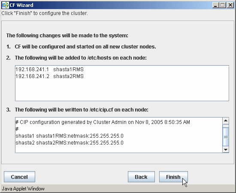Image resolution: width=236 pixels, height=193 pixels.
Task: Click the cip.cf scrollbar up arrow
Action: [226, 121]
